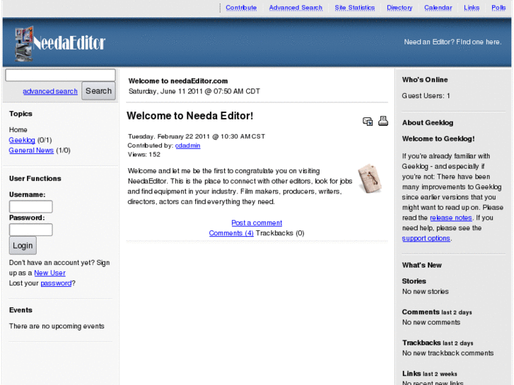Click the lost password link
Image resolution: width=514 pixels, height=385 pixels.
pos(56,283)
